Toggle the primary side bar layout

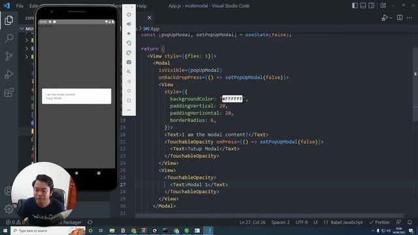[355, 6]
